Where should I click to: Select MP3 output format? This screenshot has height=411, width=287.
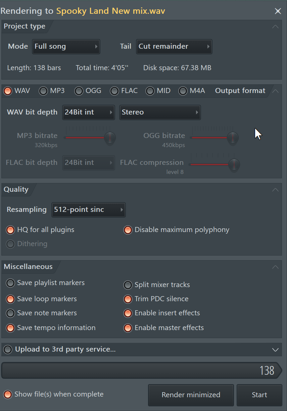43,91
